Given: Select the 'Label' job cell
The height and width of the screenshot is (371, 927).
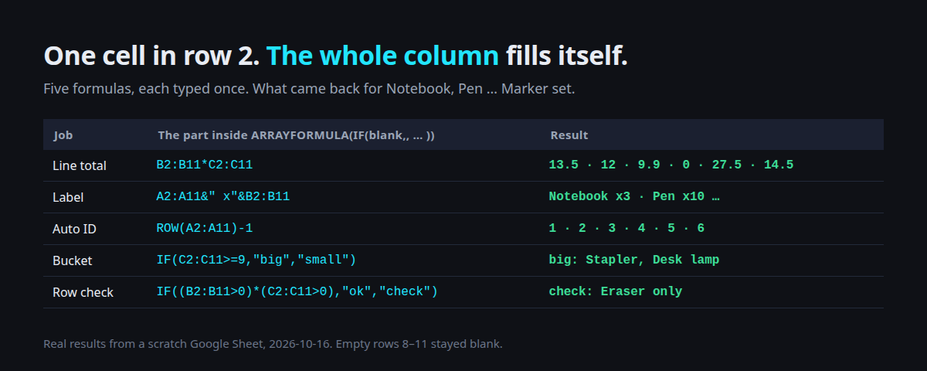Looking at the screenshot, I should tap(68, 197).
